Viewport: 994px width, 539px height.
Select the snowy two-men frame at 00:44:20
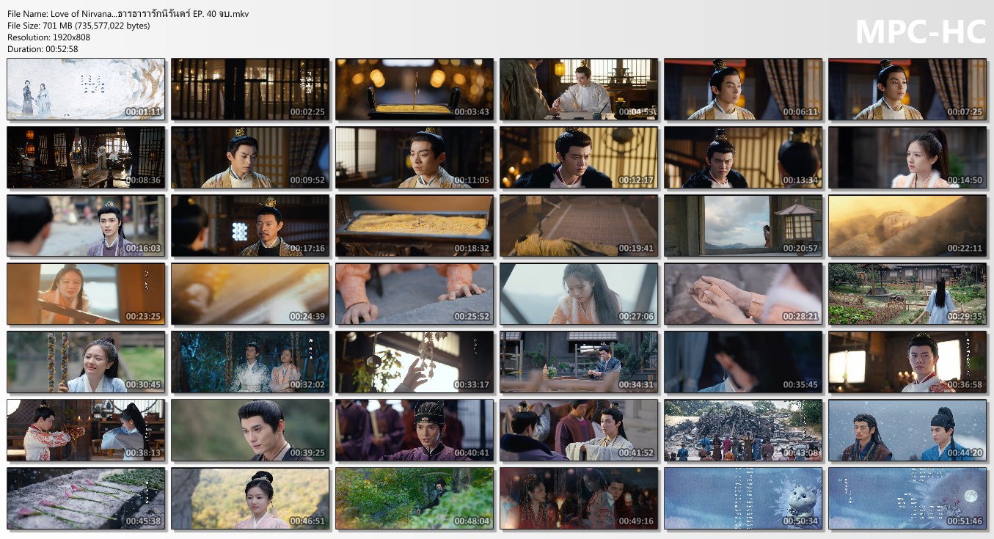907,430
